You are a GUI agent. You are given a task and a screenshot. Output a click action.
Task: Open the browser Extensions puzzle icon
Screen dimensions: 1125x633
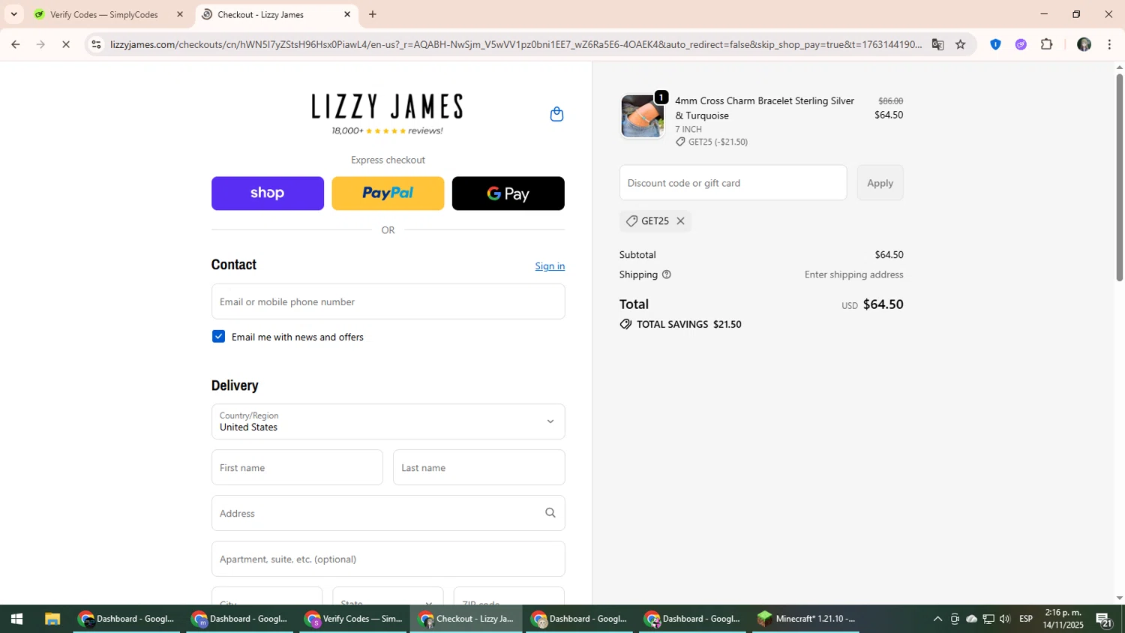(x=1047, y=44)
